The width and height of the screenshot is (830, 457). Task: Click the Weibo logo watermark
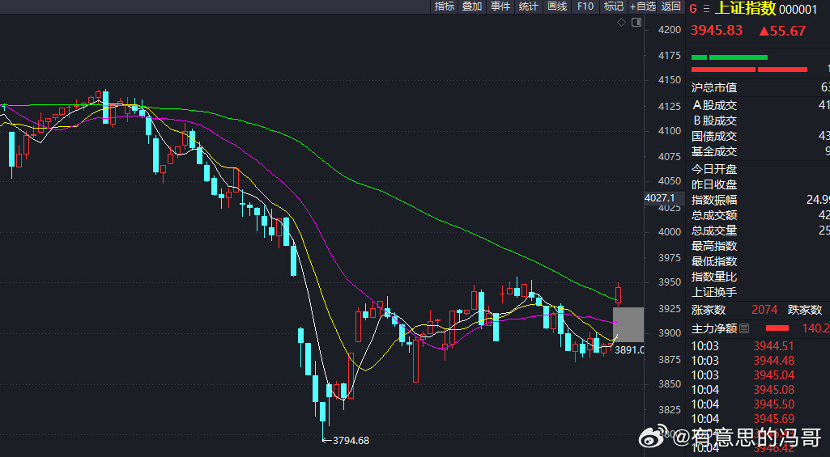[x=653, y=438]
